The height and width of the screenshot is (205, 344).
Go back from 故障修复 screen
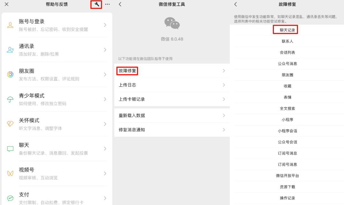tap(235, 4)
